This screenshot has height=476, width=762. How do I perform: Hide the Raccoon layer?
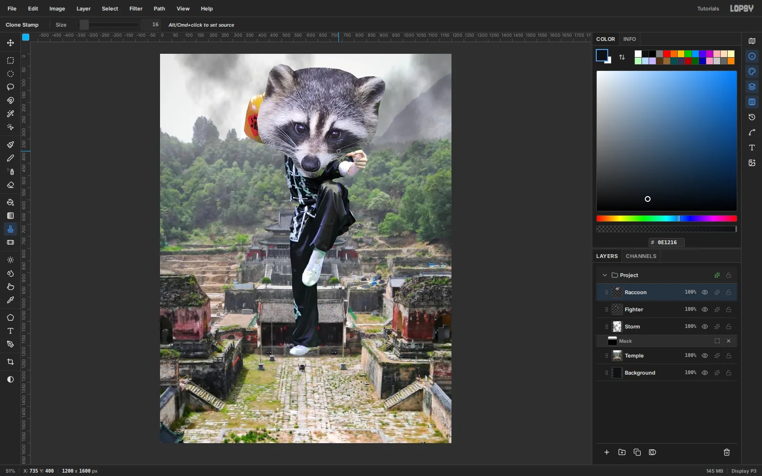705,292
